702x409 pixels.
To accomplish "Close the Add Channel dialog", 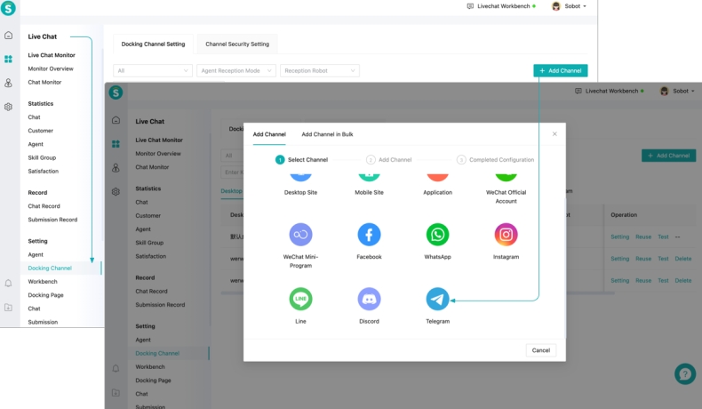I will pyautogui.click(x=554, y=134).
